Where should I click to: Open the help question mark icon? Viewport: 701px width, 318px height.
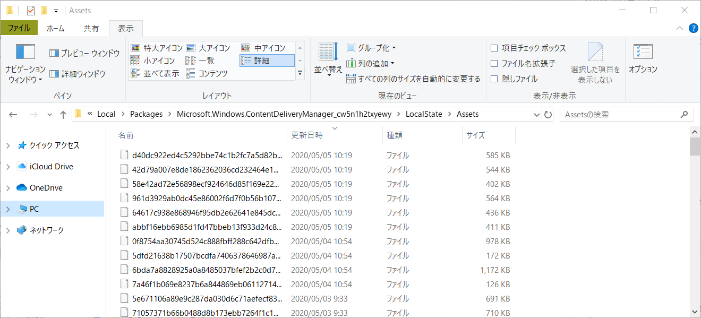[x=694, y=28]
